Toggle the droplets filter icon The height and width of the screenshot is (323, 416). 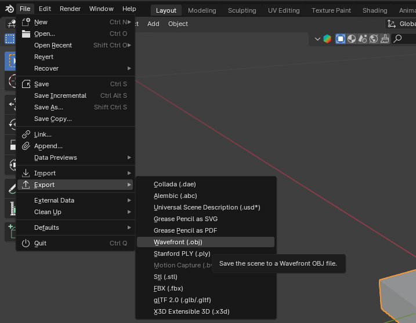363,39
